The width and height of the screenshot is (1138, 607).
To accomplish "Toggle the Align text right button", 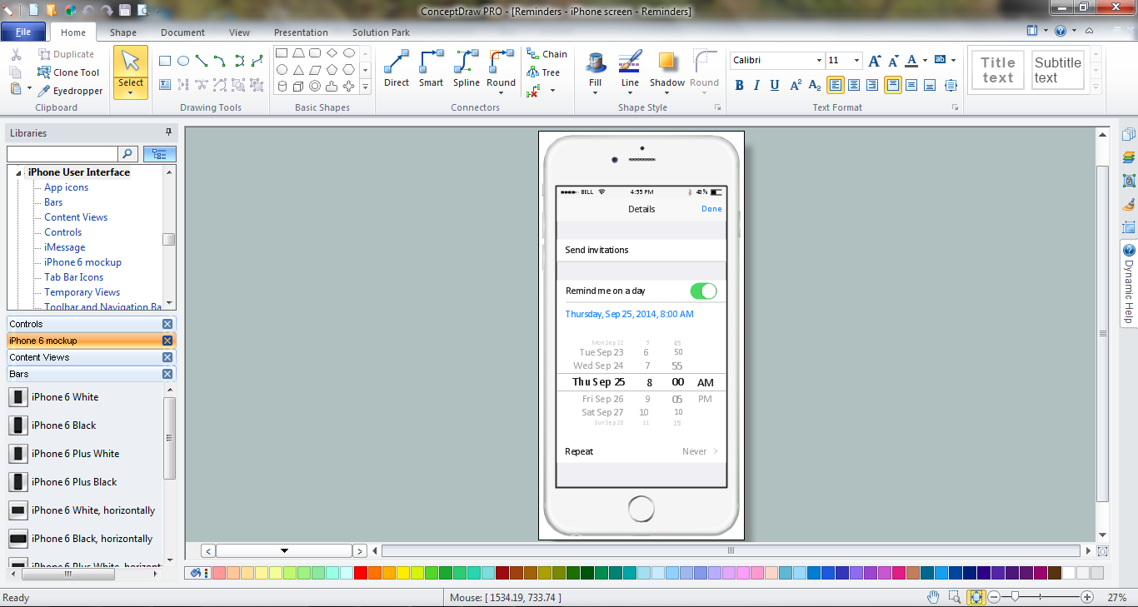I will (x=871, y=85).
